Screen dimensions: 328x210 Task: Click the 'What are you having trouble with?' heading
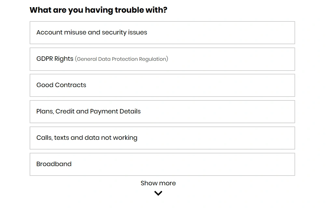point(98,10)
